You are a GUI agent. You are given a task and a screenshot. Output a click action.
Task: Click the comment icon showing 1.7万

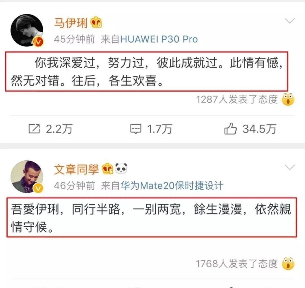(x=136, y=129)
